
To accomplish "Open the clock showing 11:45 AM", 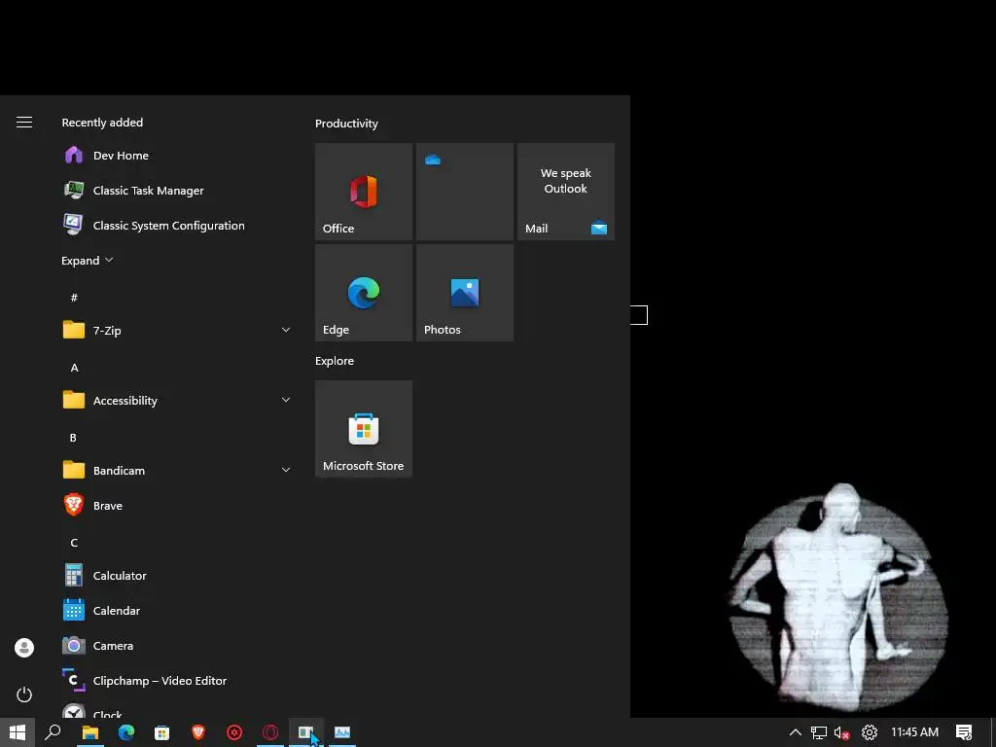I will coord(914,732).
